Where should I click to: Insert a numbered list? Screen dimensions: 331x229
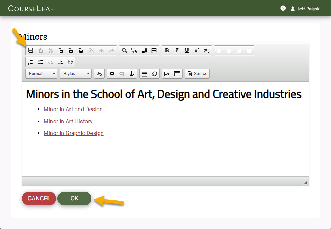30,62
